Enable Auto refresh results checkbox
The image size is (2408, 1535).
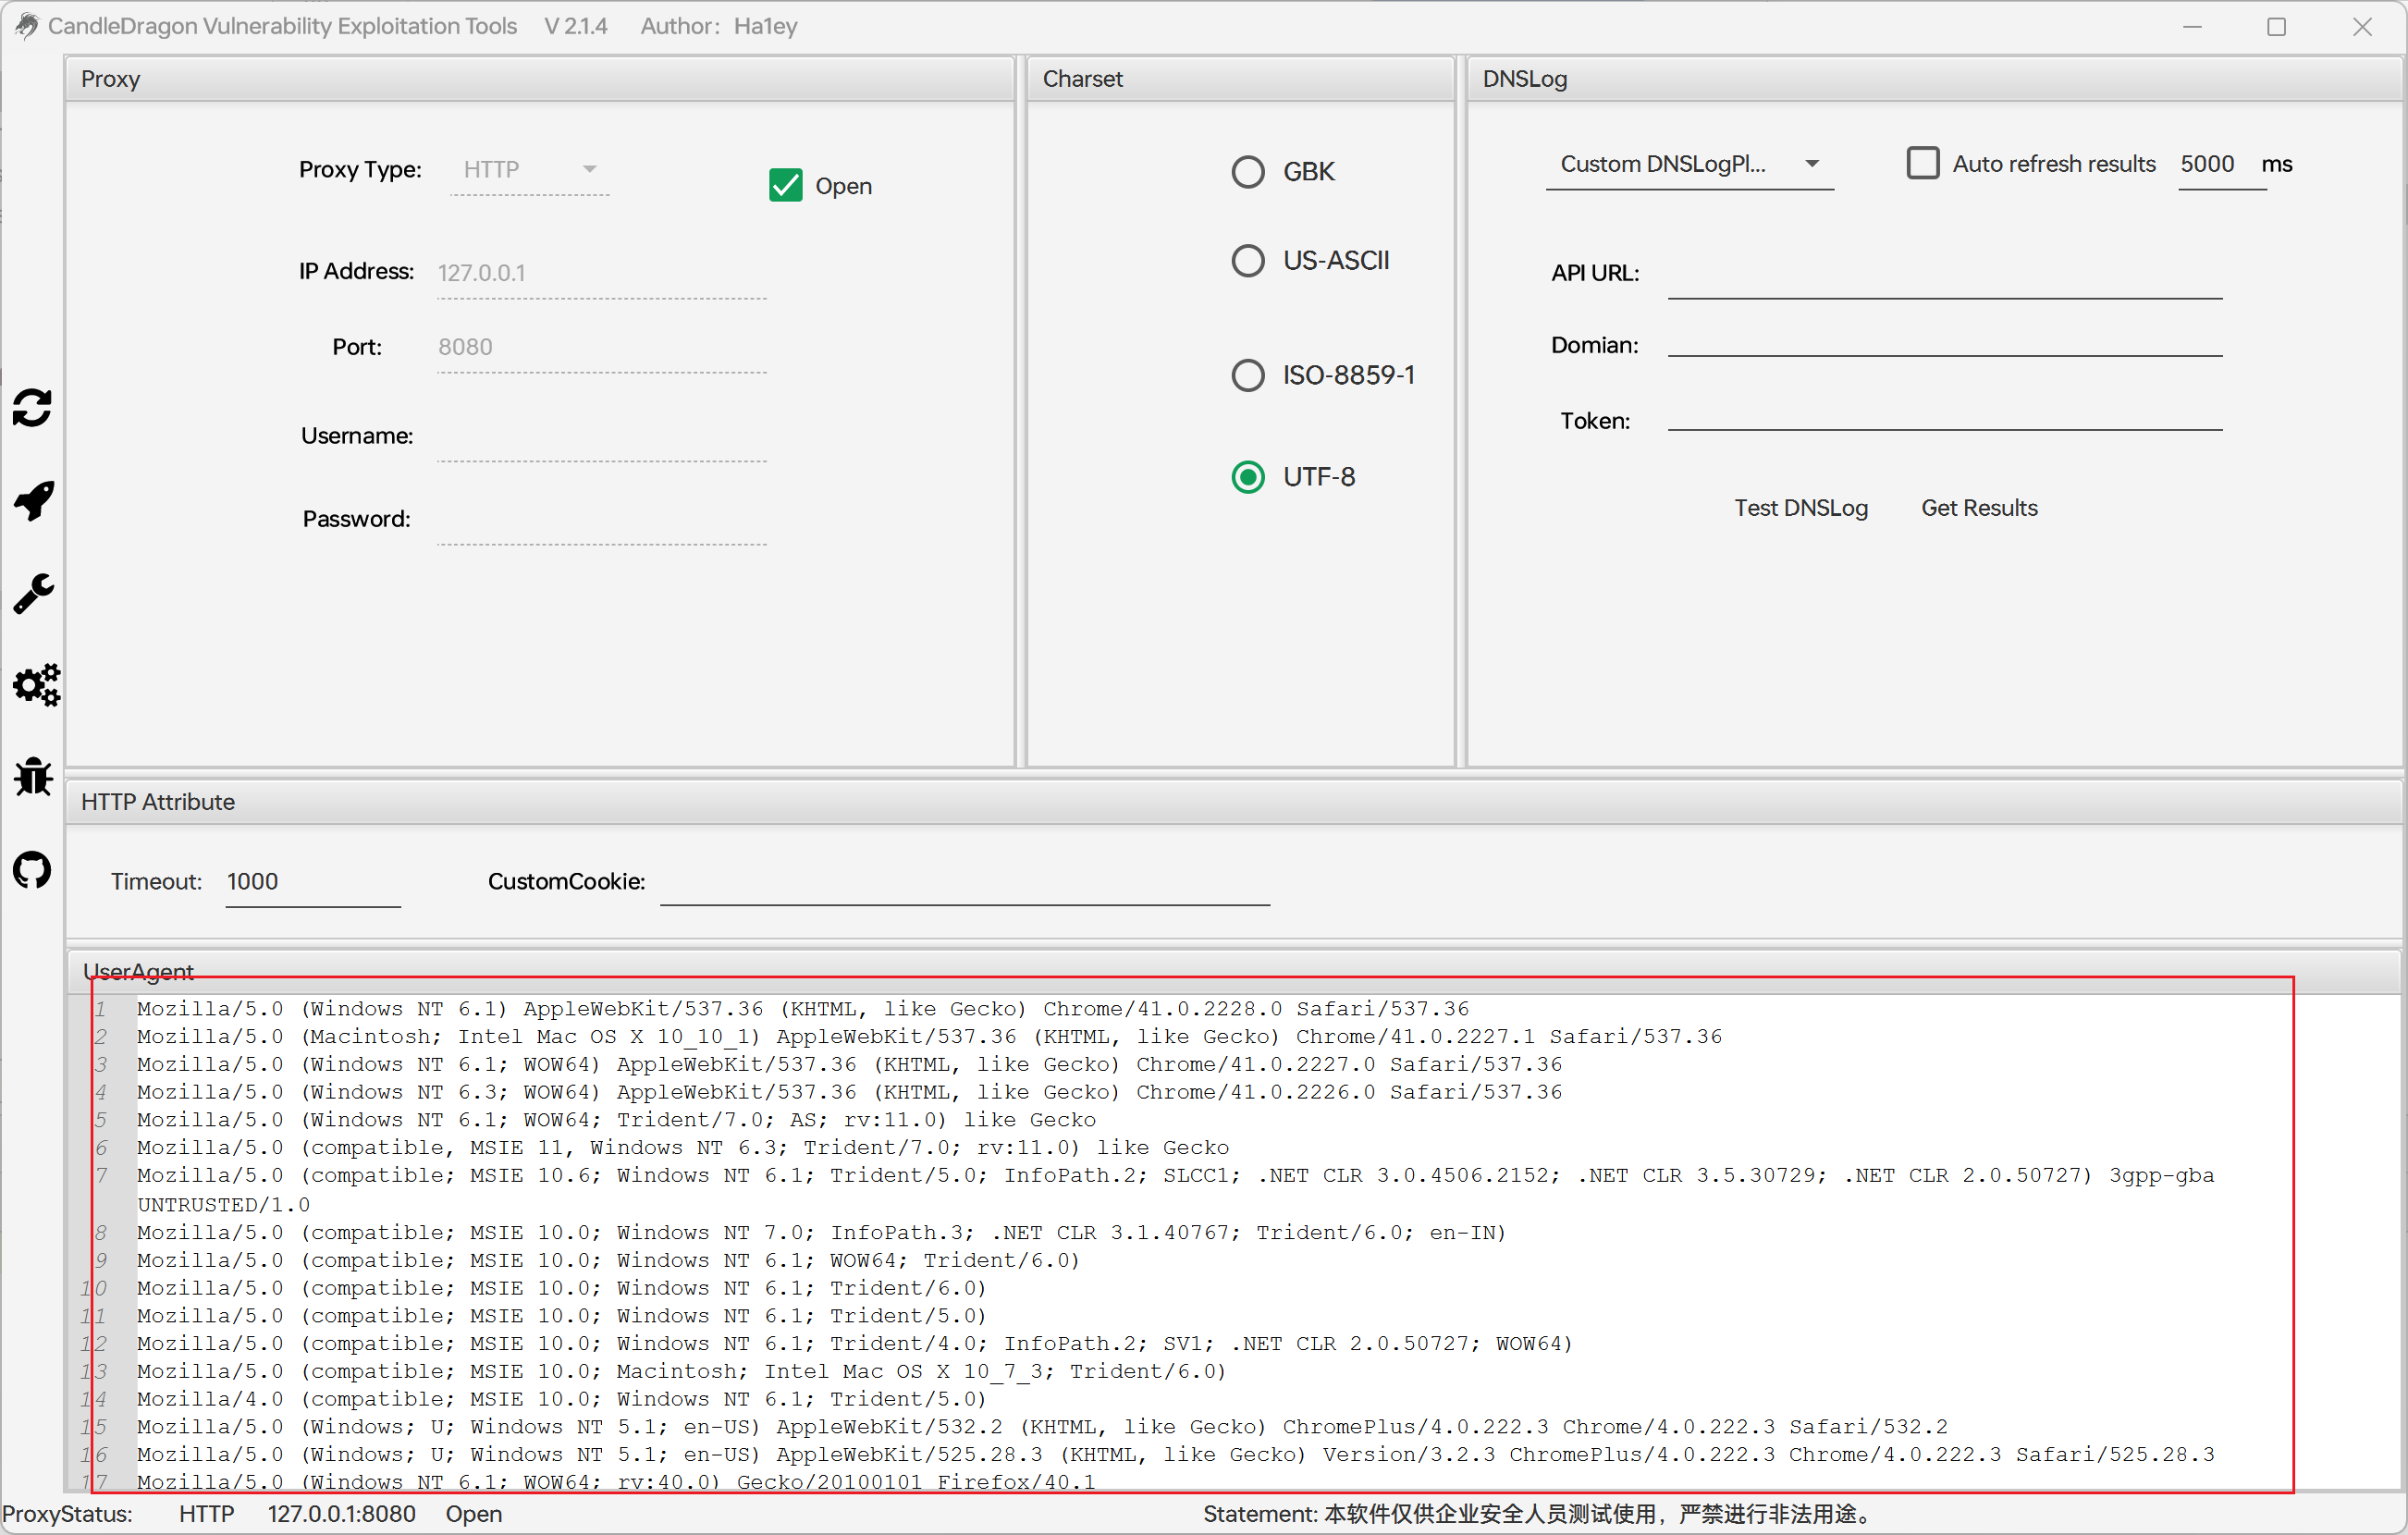tap(1922, 164)
